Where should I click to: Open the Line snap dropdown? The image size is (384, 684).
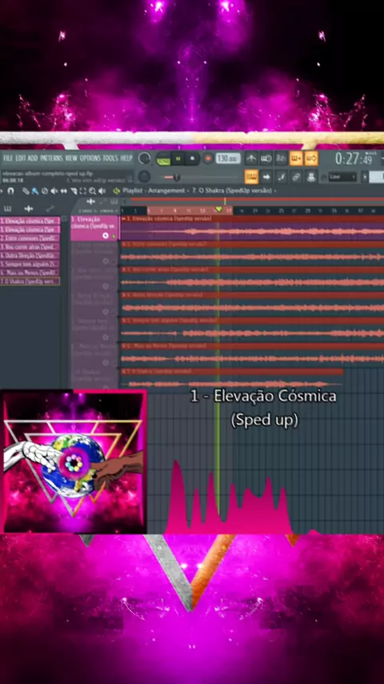tap(343, 177)
